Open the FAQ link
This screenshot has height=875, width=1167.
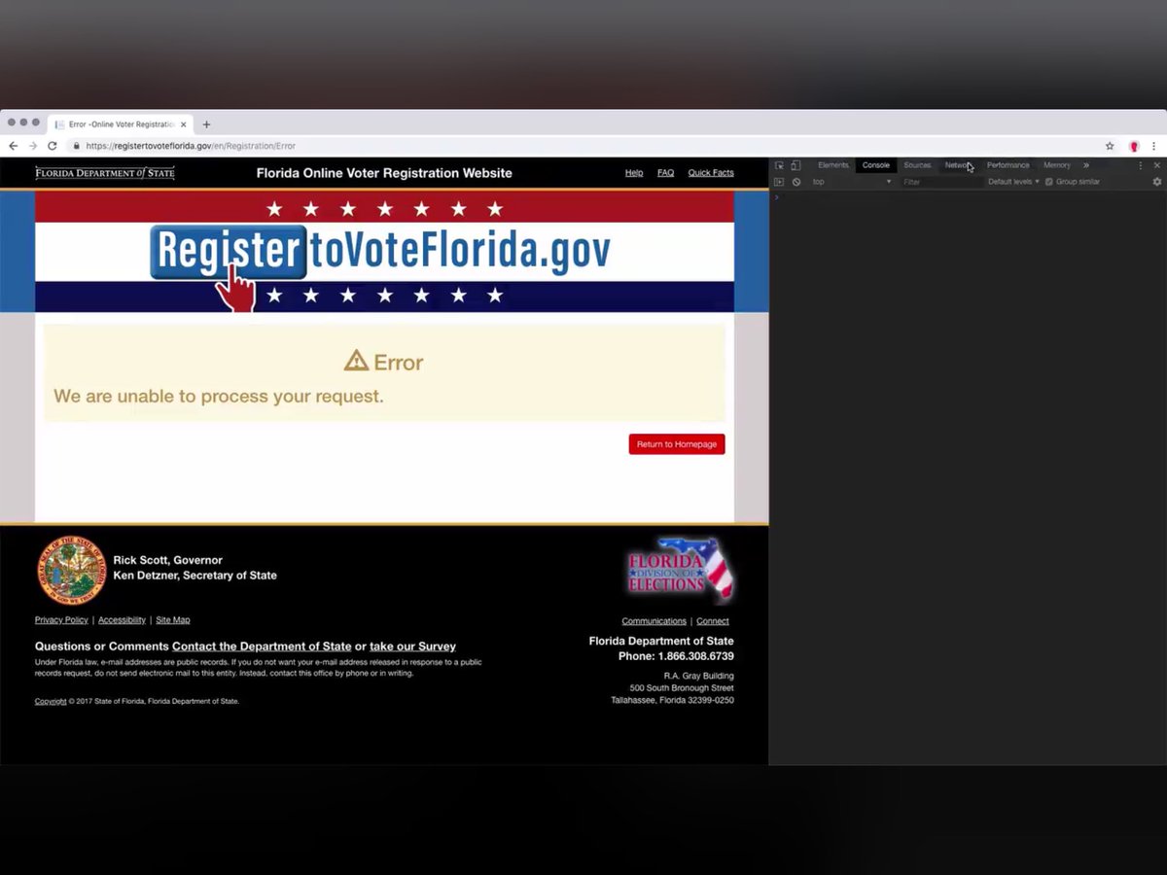point(665,173)
